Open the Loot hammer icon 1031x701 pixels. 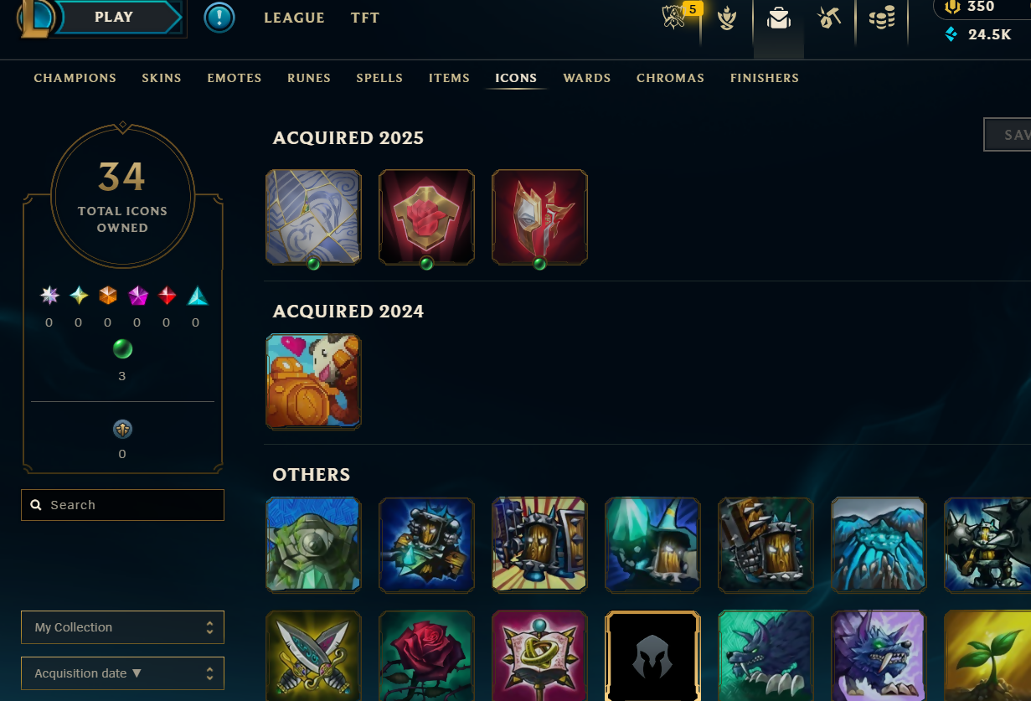pyautogui.click(x=829, y=18)
